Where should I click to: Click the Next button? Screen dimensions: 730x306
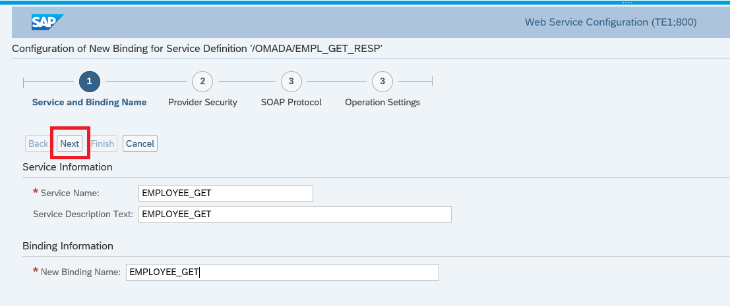69,143
